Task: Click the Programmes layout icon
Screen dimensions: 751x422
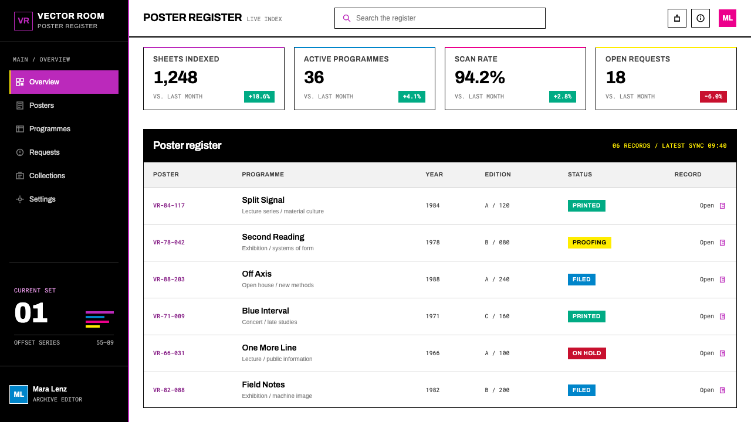Action: tap(20, 129)
